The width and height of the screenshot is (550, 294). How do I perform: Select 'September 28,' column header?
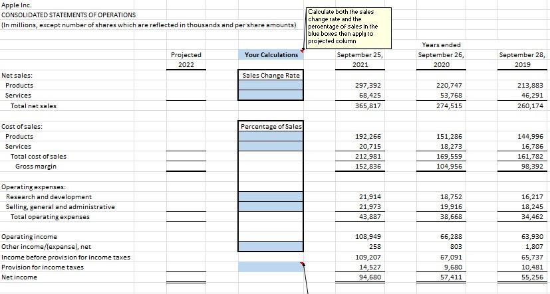pos(523,54)
